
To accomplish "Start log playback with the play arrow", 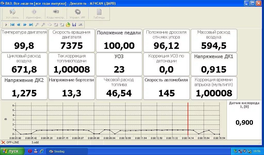I will (6, 25).
